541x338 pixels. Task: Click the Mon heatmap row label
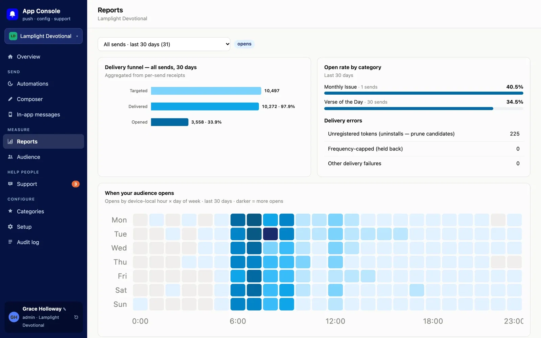119,220
